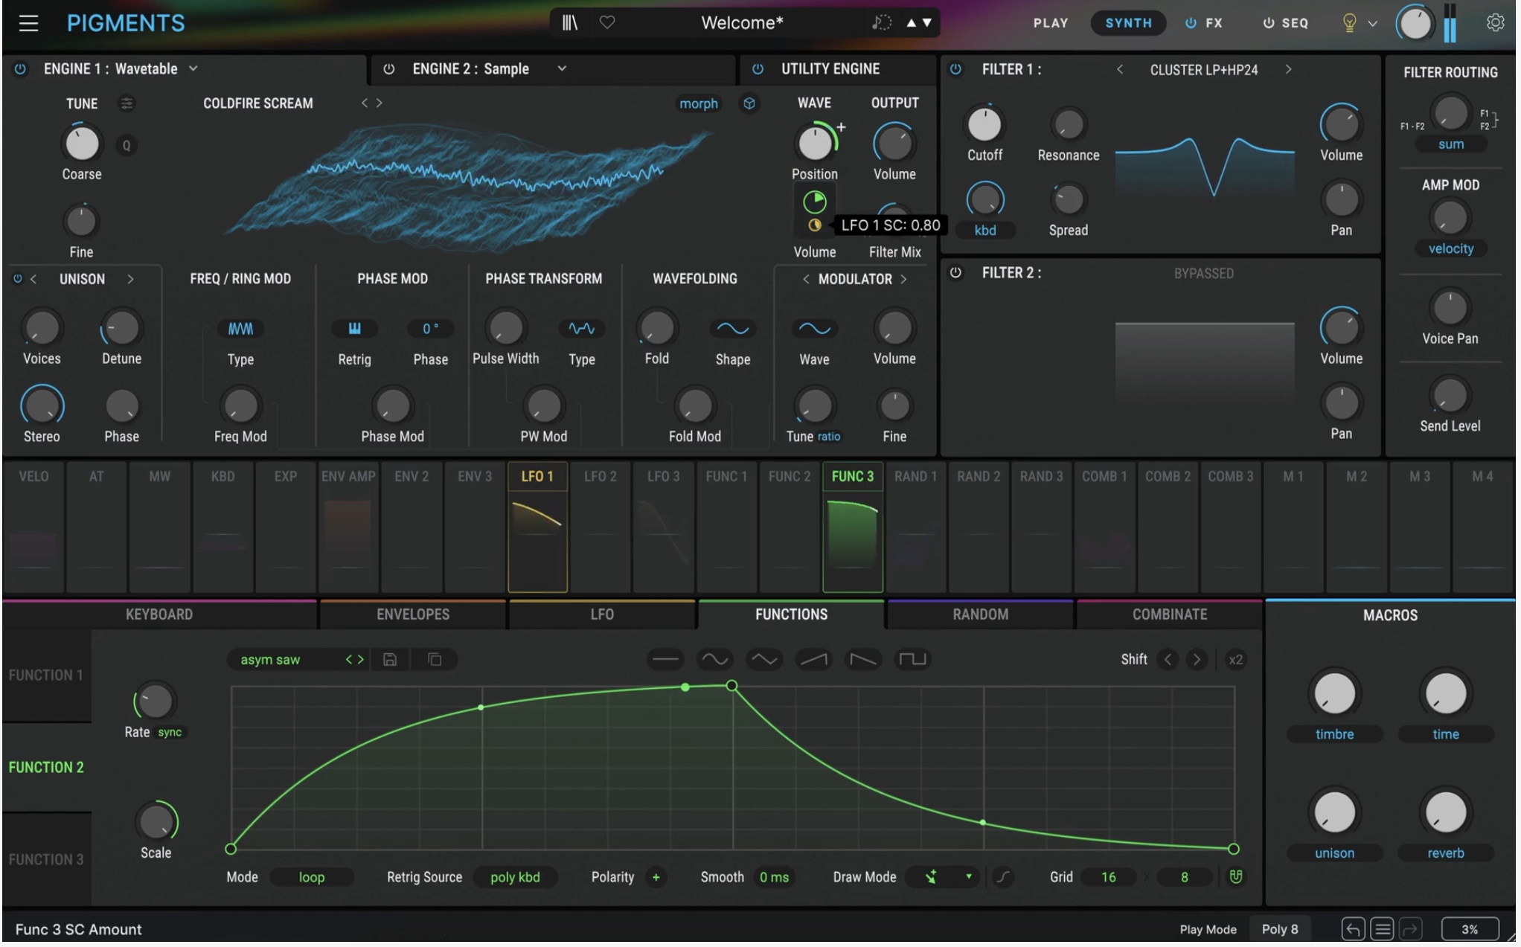The image size is (1521, 947).
Task: Open the Mode loop selector
Action: [x=311, y=877]
